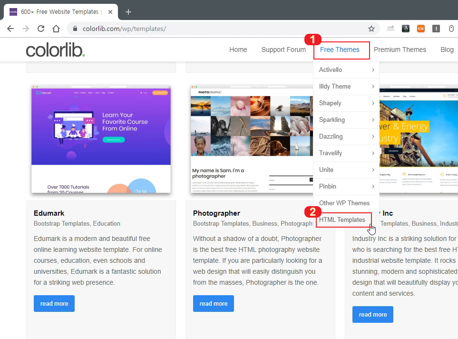Image resolution: width=458 pixels, height=339 pixels.
Task: Choose HTML Templates from the dropdown
Action: click(x=342, y=219)
